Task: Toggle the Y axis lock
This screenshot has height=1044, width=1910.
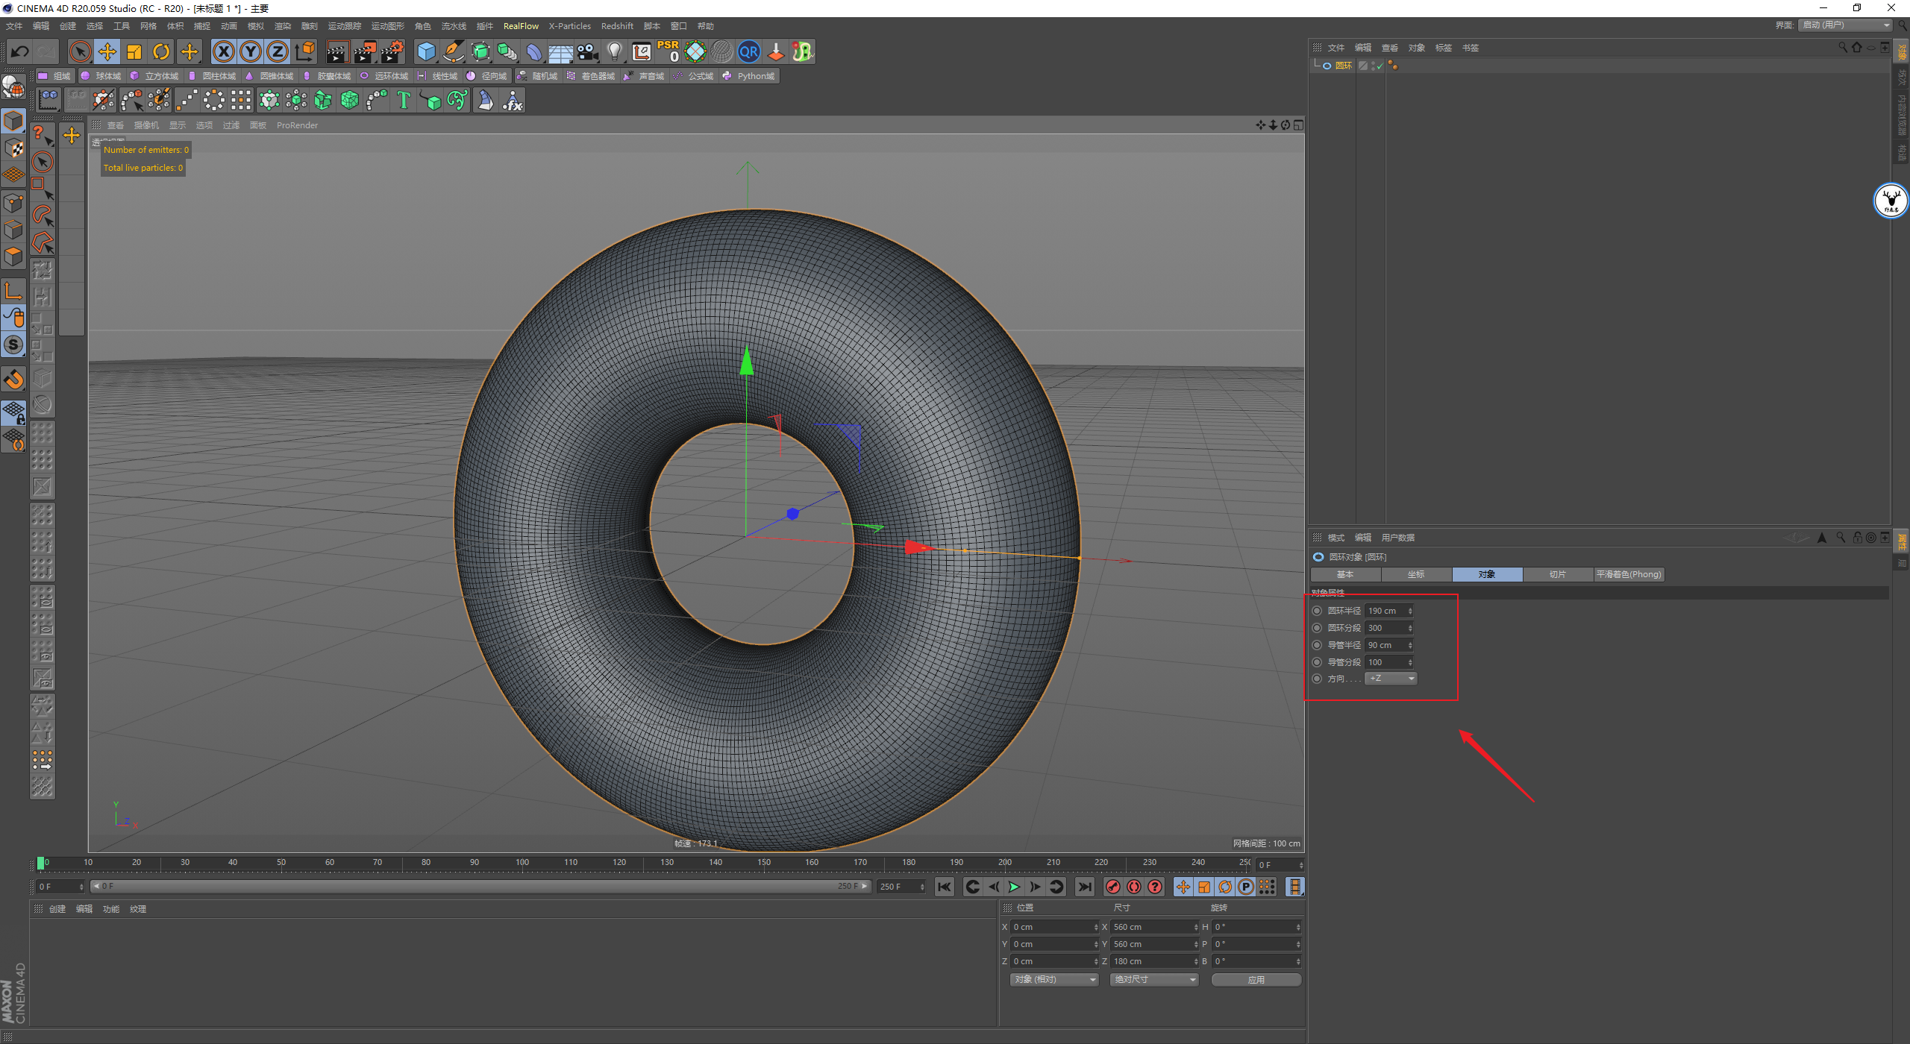Action: click(x=251, y=51)
